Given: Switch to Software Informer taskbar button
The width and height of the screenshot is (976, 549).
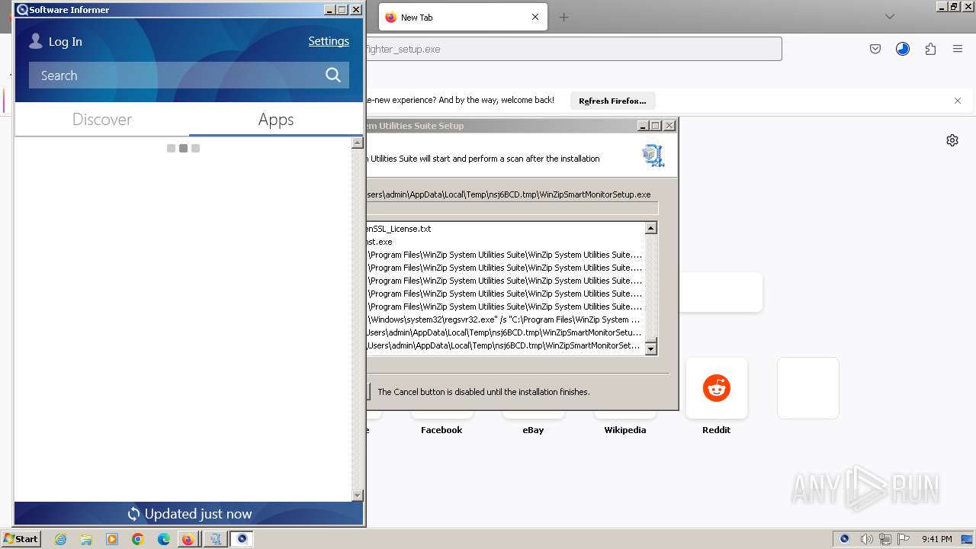Looking at the screenshot, I should pos(242,539).
